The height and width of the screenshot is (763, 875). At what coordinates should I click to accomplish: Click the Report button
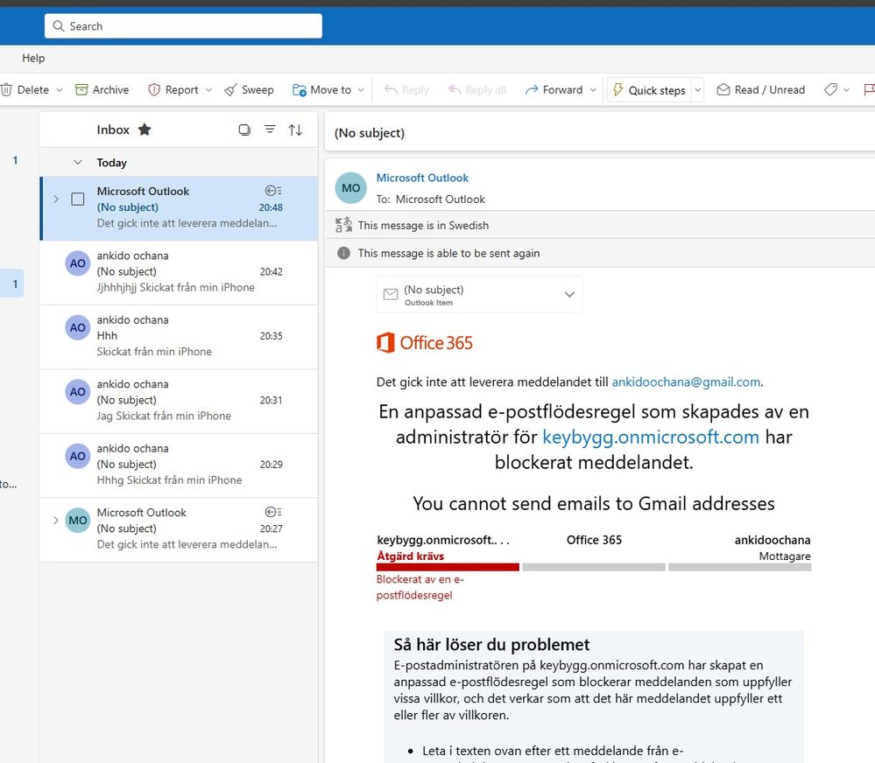(173, 90)
